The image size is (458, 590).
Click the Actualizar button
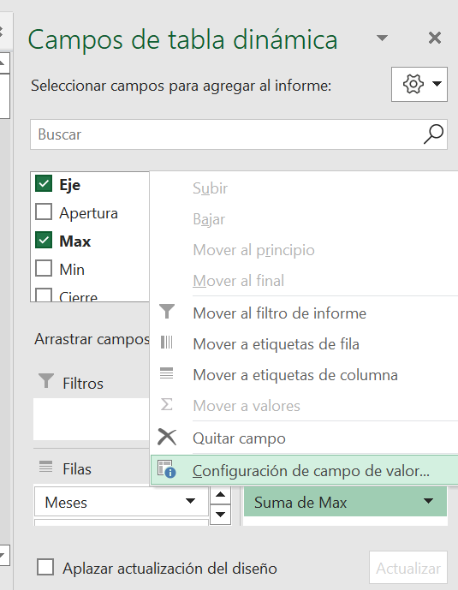coord(408,568)
